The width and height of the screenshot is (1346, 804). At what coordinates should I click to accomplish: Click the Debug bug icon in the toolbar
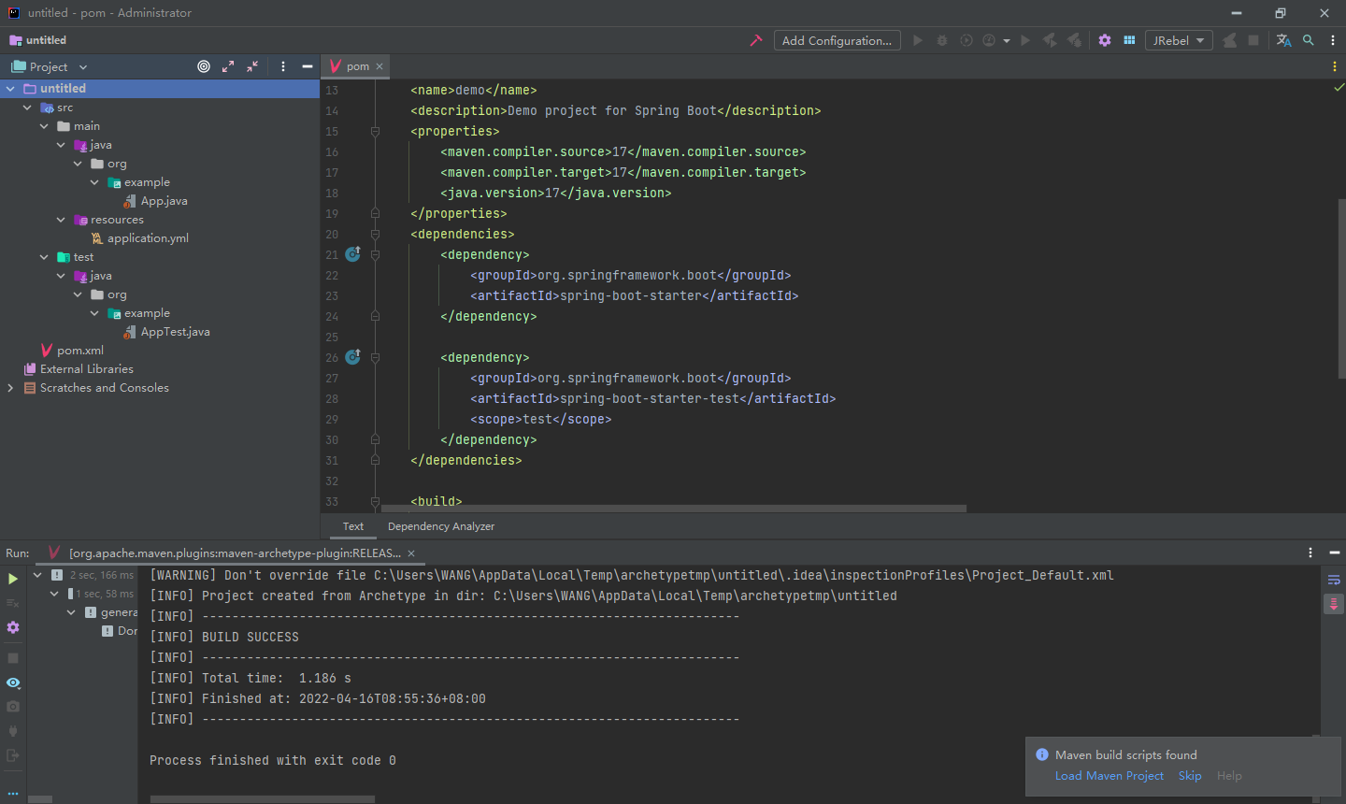coord(942,40)
